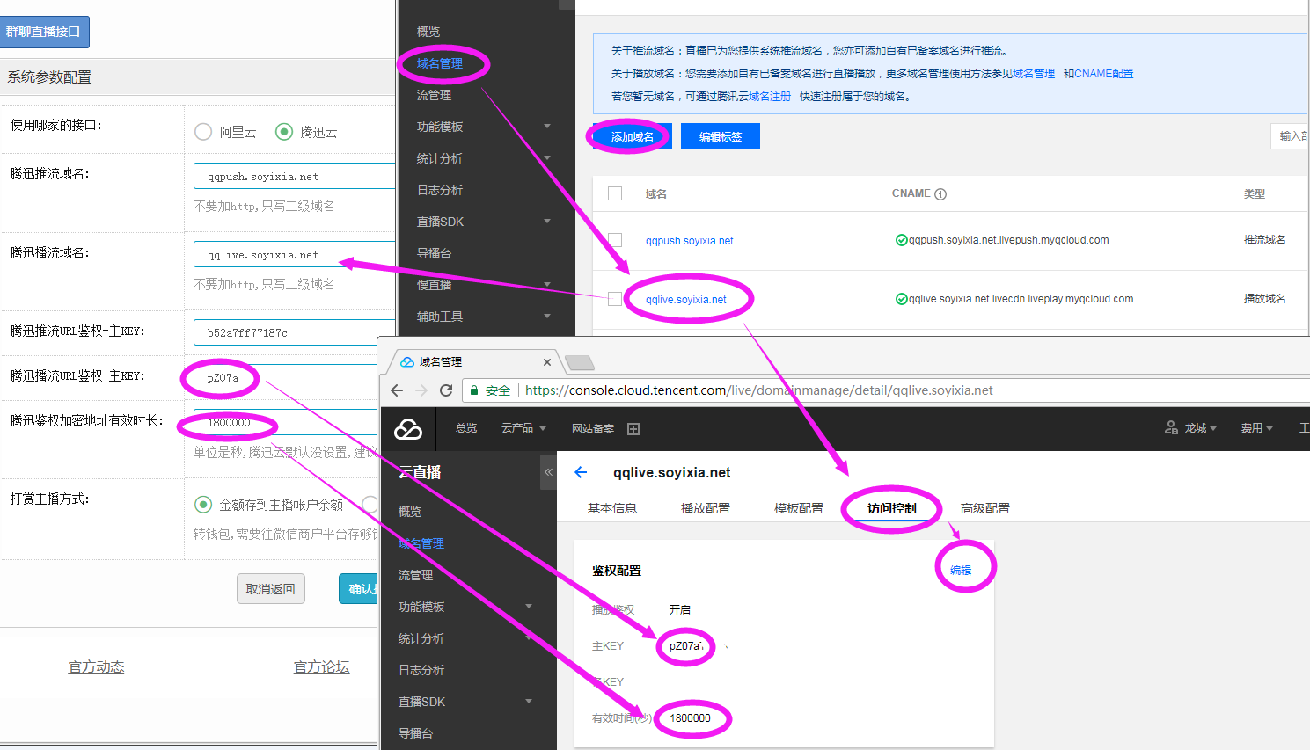Viewport: 1310px width, 750px height.
Task: Click the blue back arrow beside qqlive.soyixia.net
Action: (x=581, y=472)
